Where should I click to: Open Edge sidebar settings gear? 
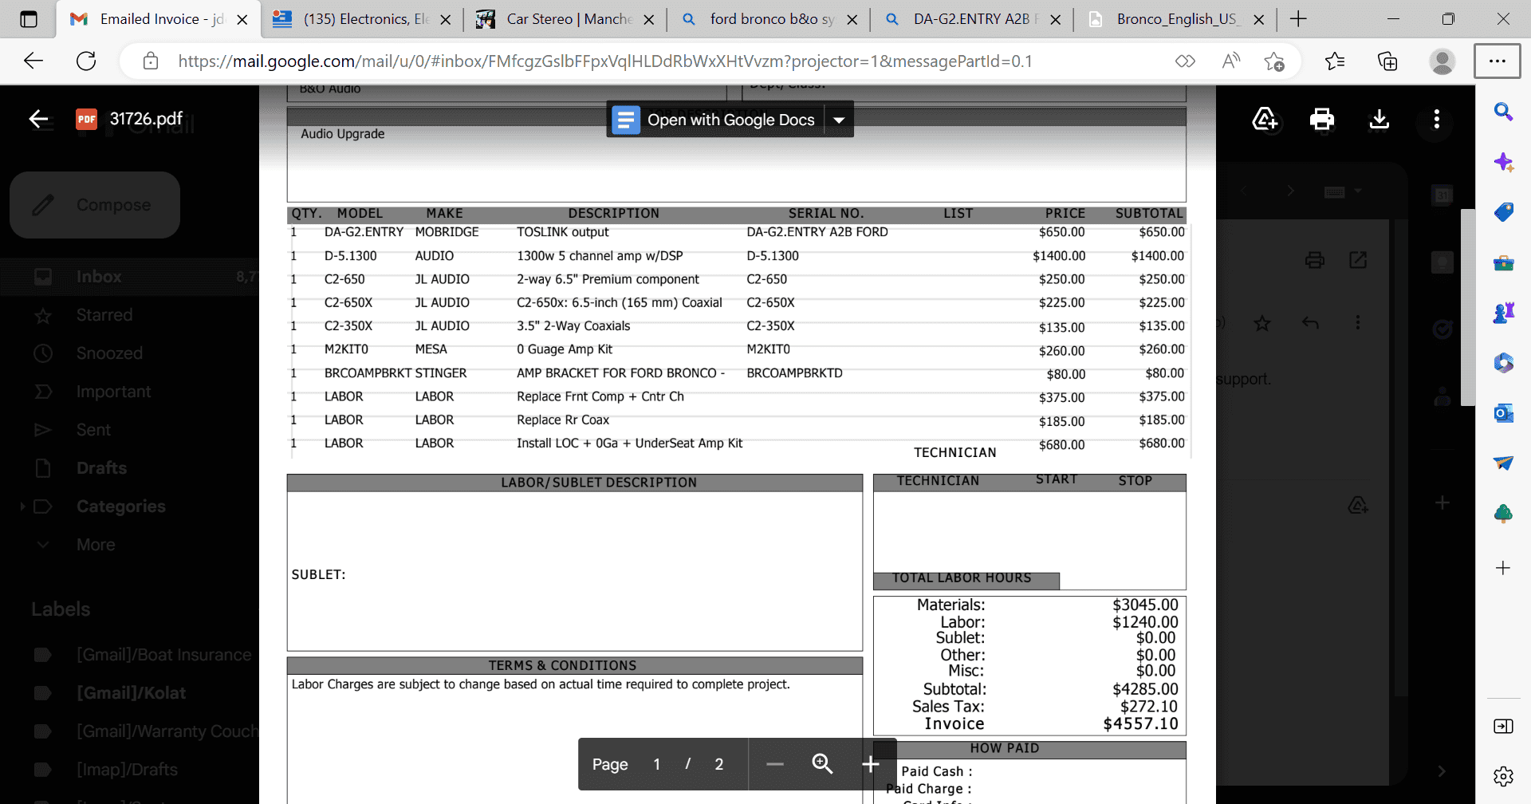click(x=1504, y=776)
